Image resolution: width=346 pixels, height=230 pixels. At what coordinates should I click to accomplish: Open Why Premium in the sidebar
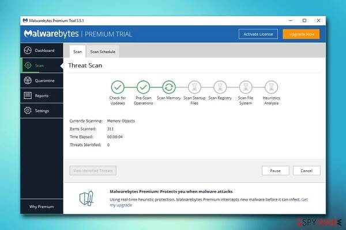click(x=40, y=206)
